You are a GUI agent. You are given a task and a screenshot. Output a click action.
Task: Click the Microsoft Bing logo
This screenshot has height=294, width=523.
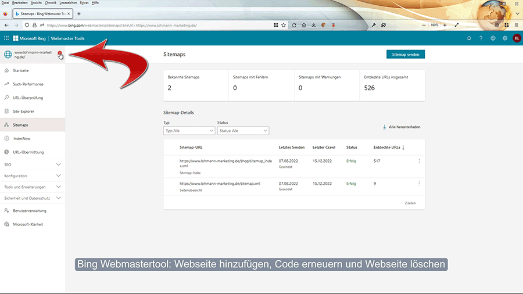pyautogui.click(x=30, y=38)
